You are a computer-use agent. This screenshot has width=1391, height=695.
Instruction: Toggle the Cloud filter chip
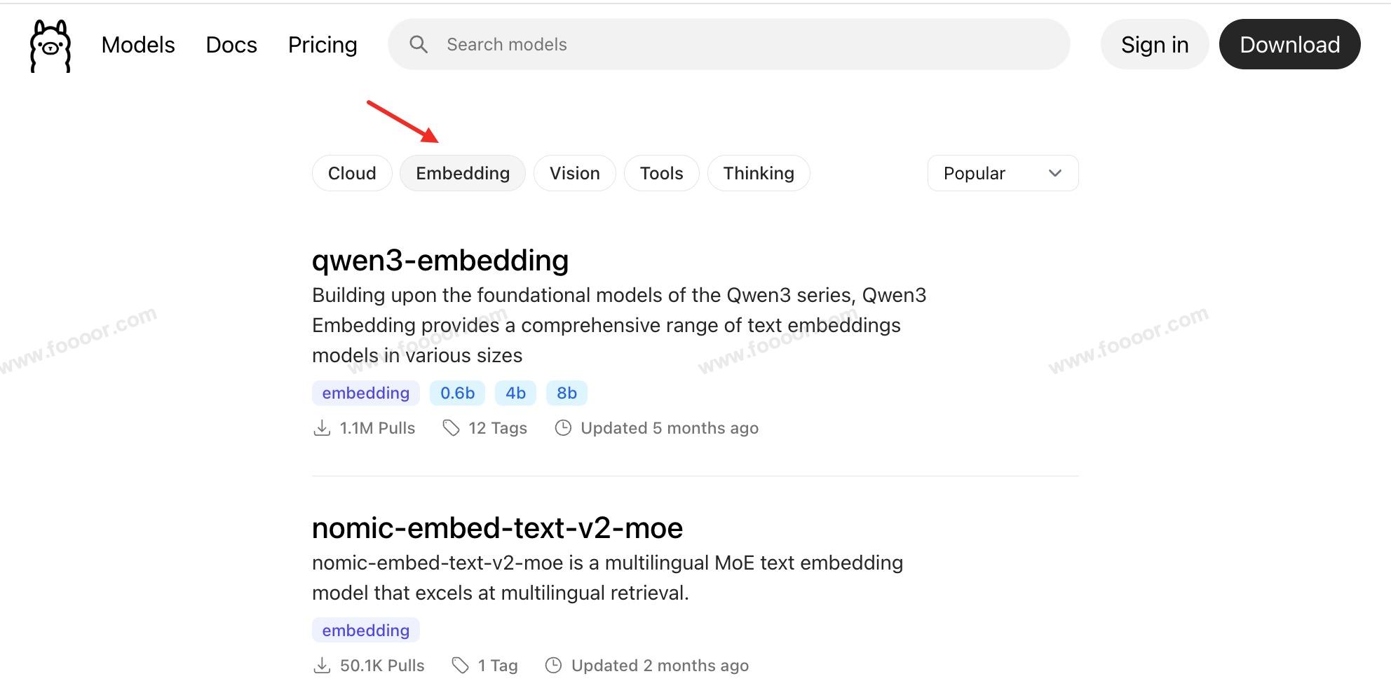point(352,173)
